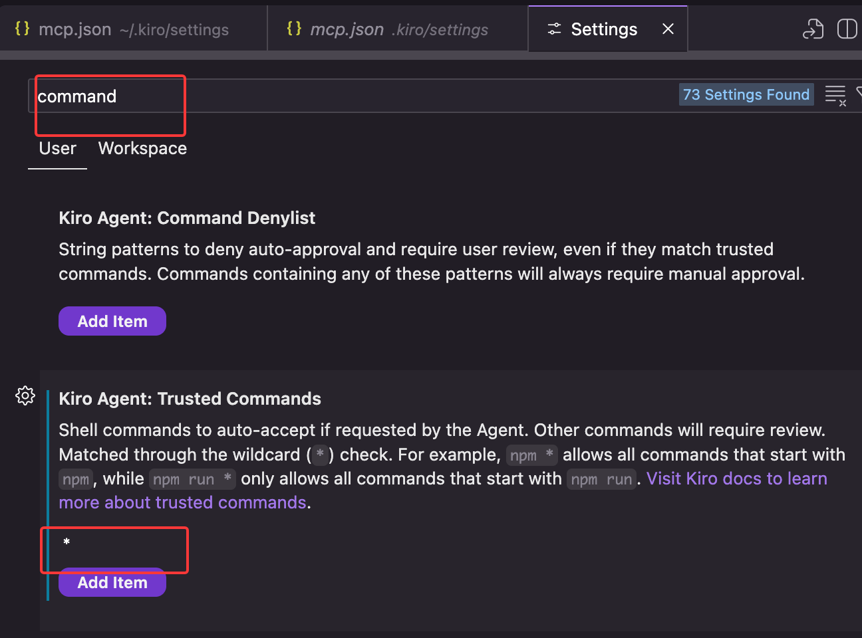
Task: Switch to mcp.json .kiro/settings tab
Action: (399, 29)
